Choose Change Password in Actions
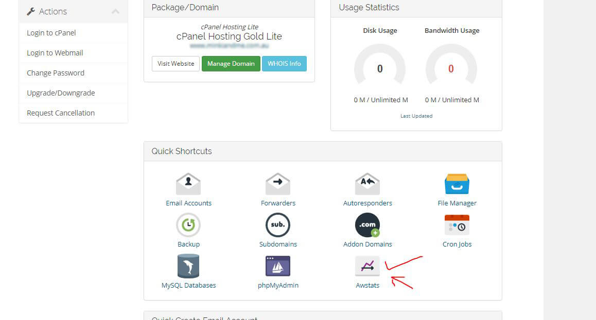 pos(74,73)
